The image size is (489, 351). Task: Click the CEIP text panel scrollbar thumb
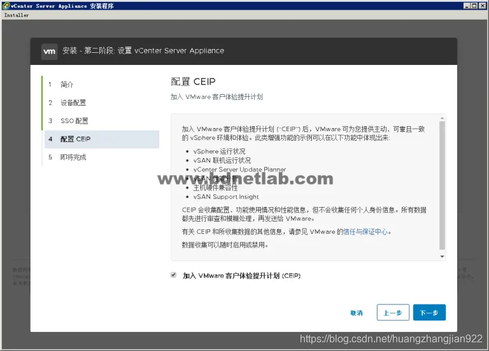click(442, 185)
